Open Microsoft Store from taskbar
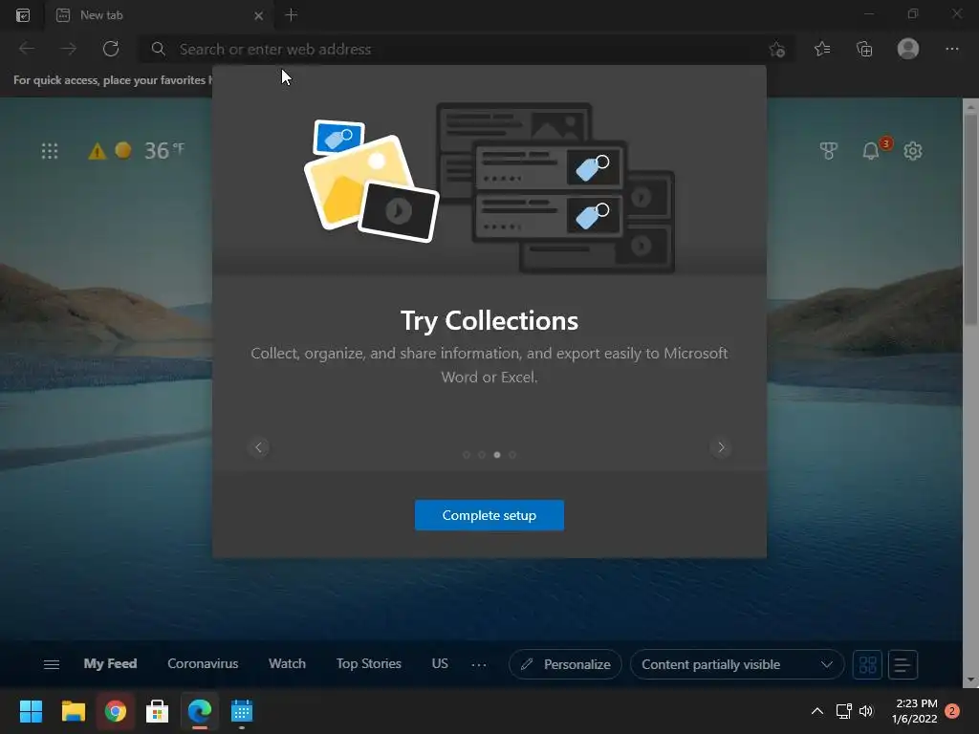 [158, 711]
